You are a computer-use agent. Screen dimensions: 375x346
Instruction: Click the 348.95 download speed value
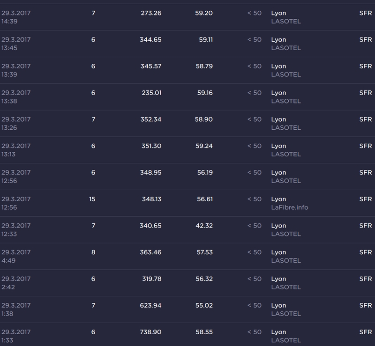pos(150,172)
